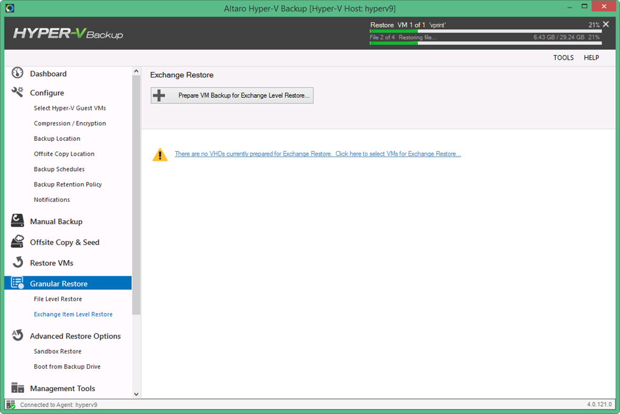Go to Offsite Copy & Seed
This screenshot has width=620, height=414.
point(64,242)
